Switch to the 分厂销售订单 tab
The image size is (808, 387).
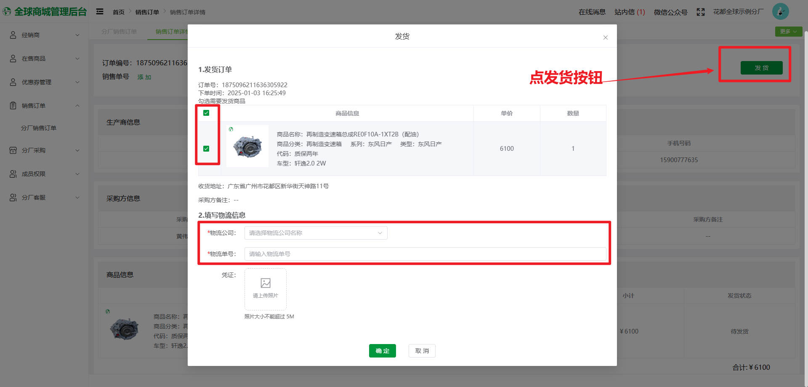[x=120, y=31]
